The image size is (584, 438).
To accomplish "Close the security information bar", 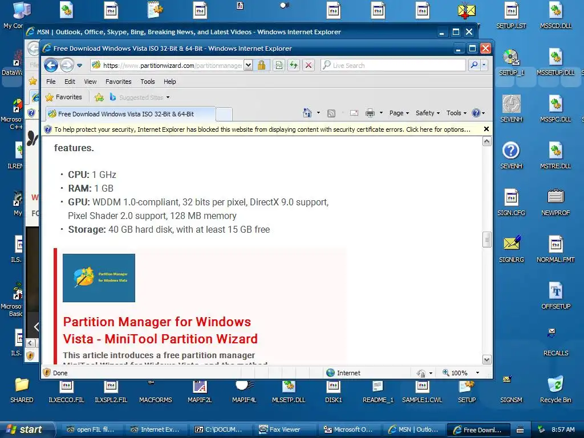I will (x=486, y=129).
